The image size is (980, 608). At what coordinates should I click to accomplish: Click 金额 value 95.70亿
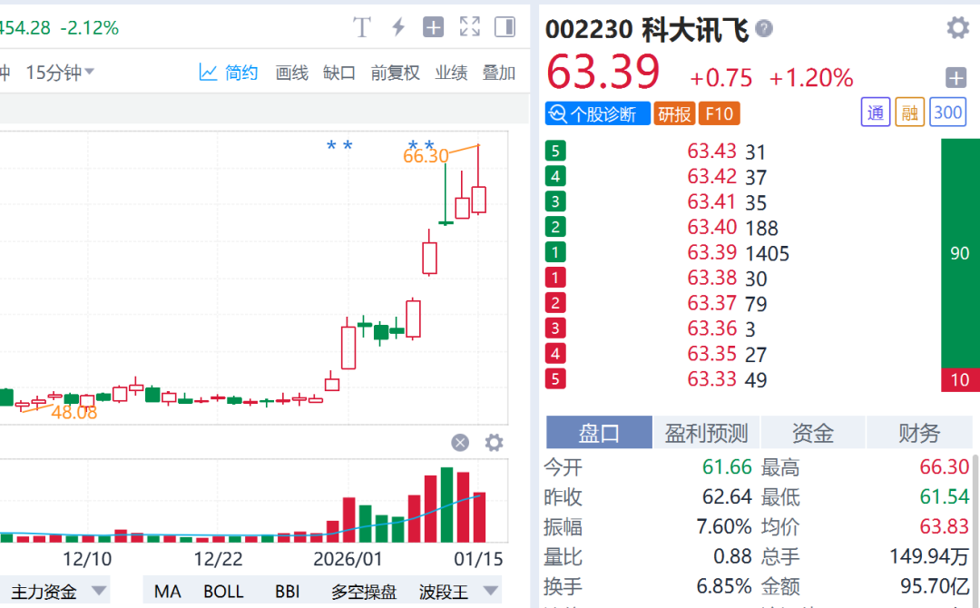click(x=935, y=586)
